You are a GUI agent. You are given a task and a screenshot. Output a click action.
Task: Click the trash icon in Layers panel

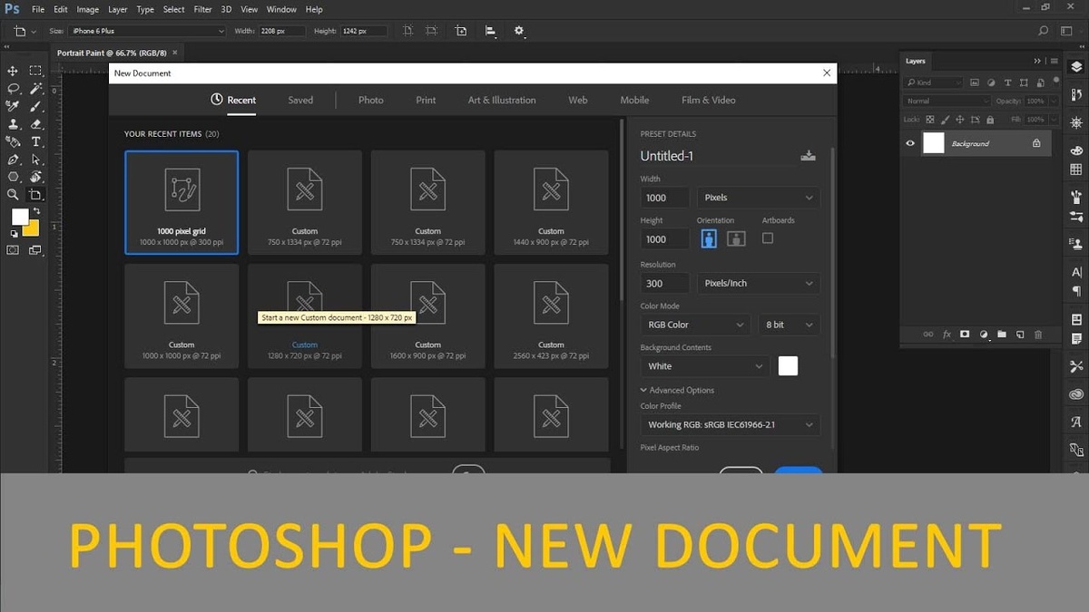[1038, 335]
